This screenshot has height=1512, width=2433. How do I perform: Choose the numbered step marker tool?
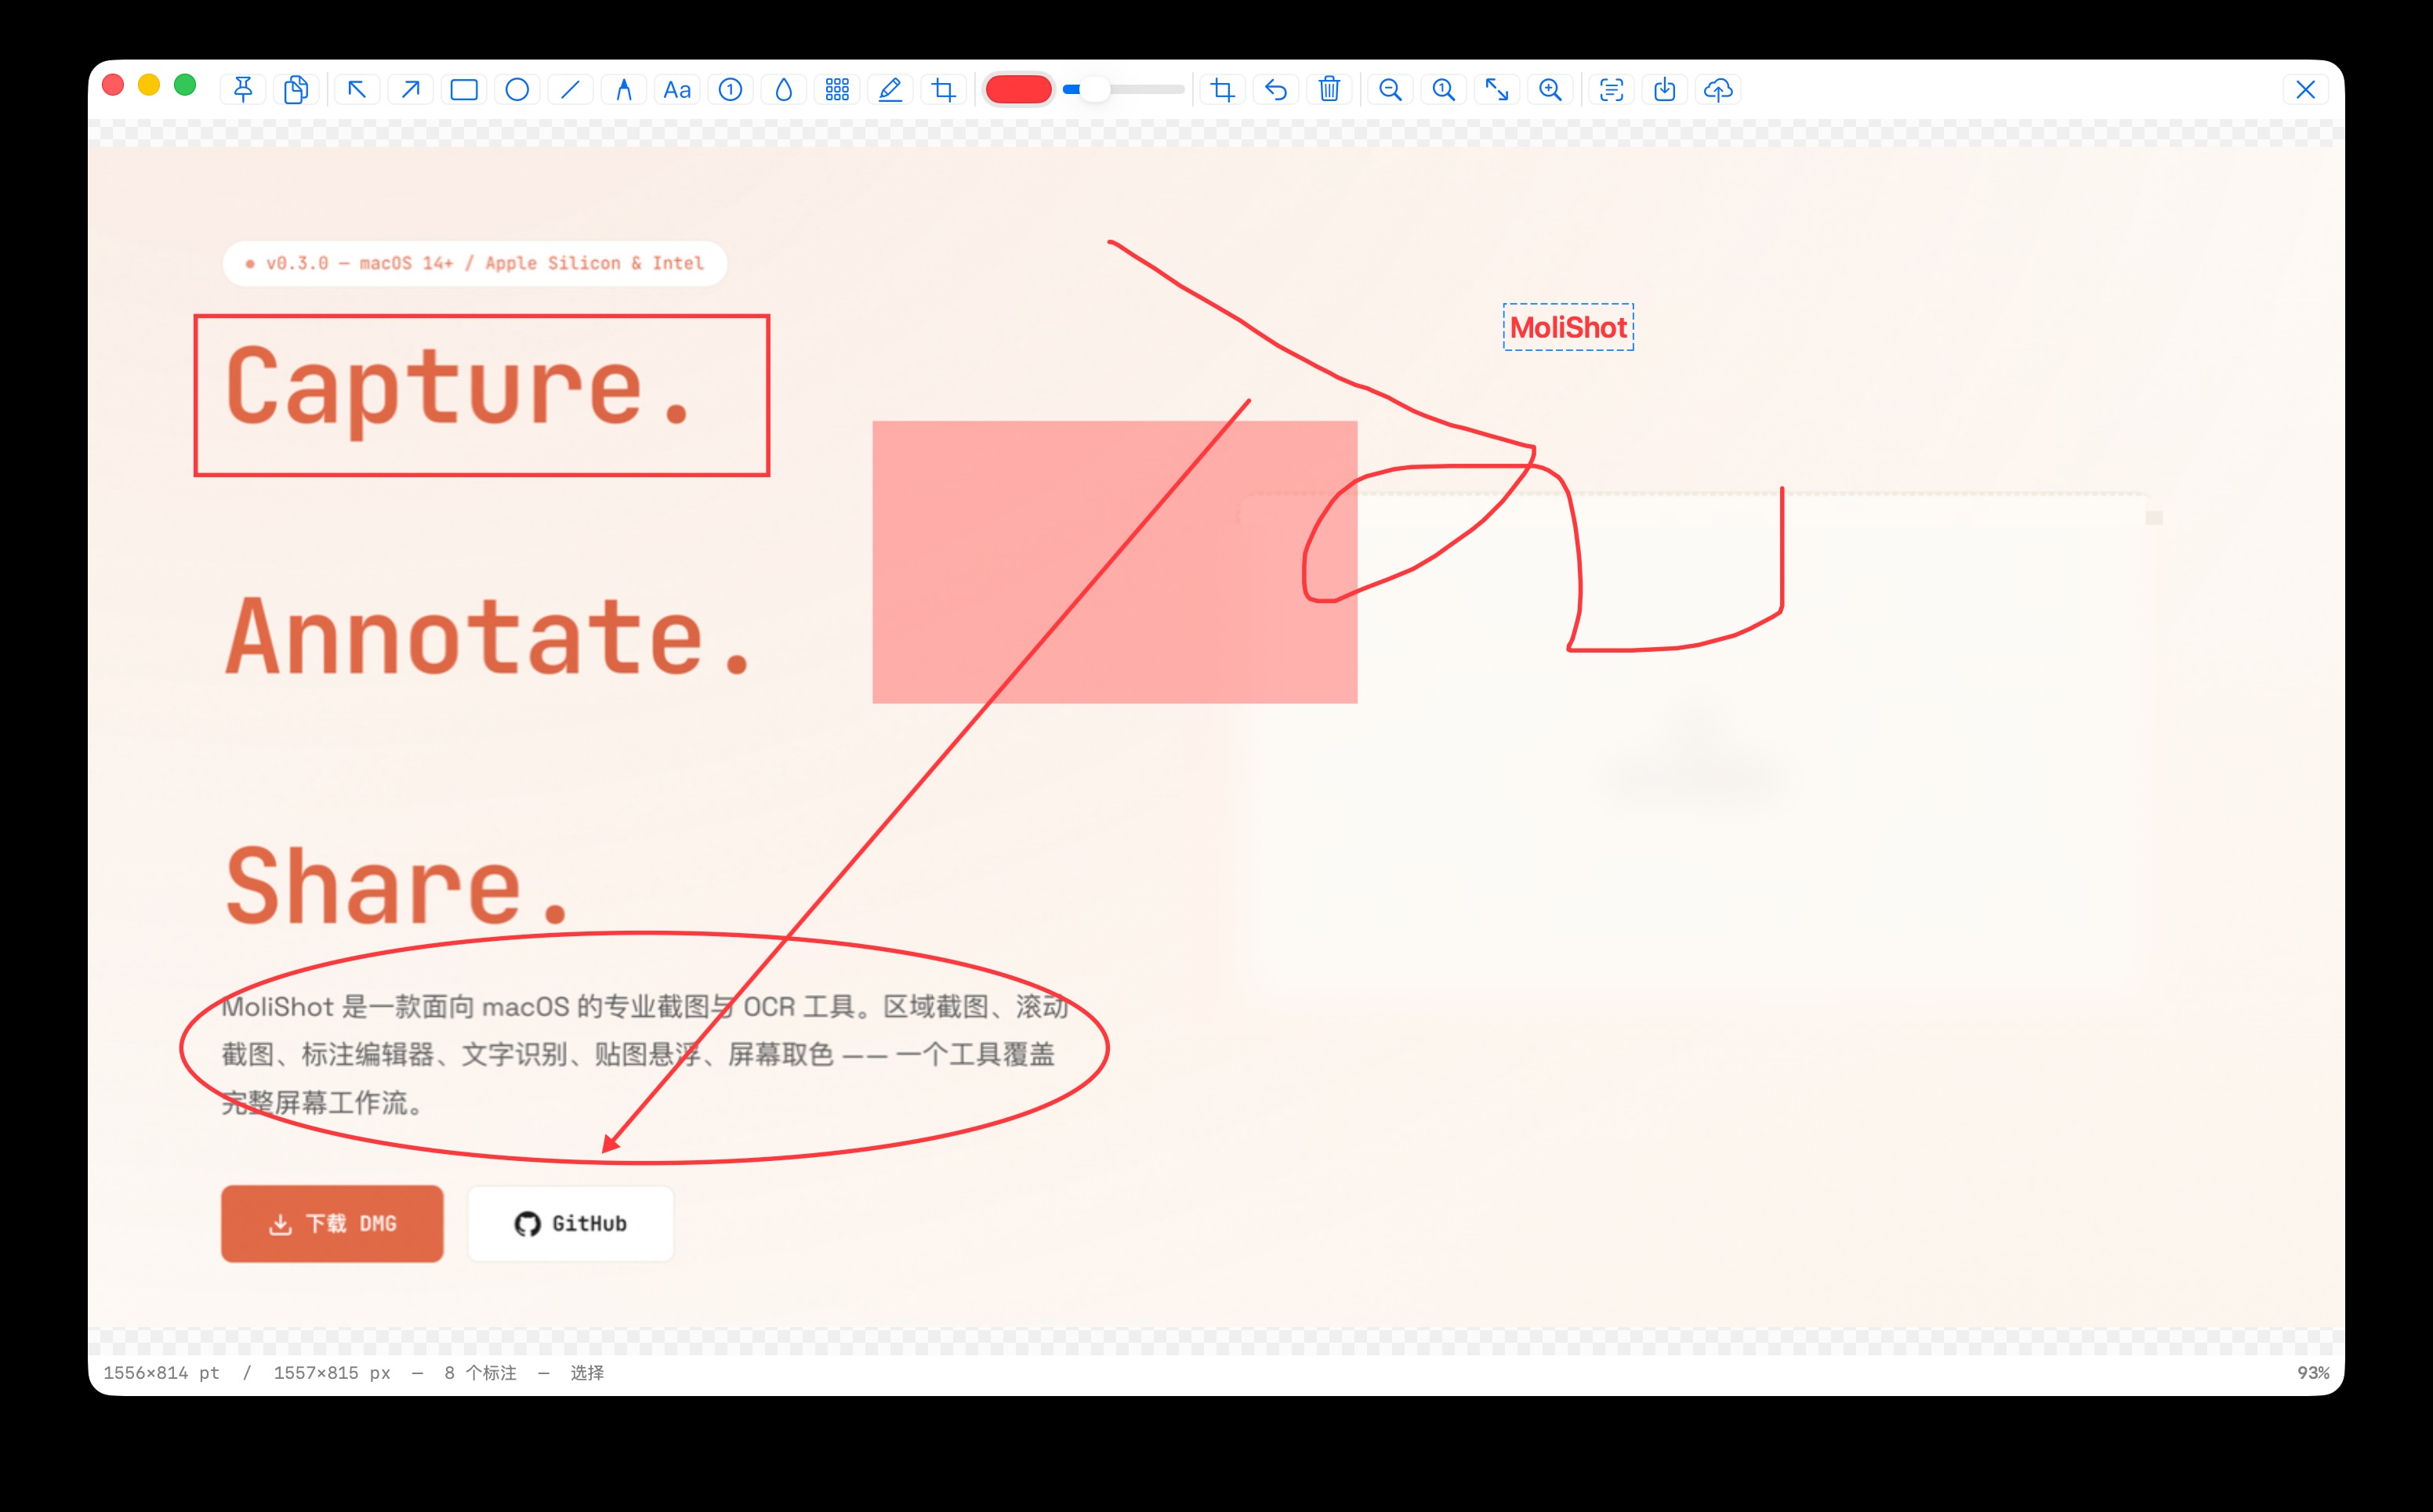tap(731, 90)
